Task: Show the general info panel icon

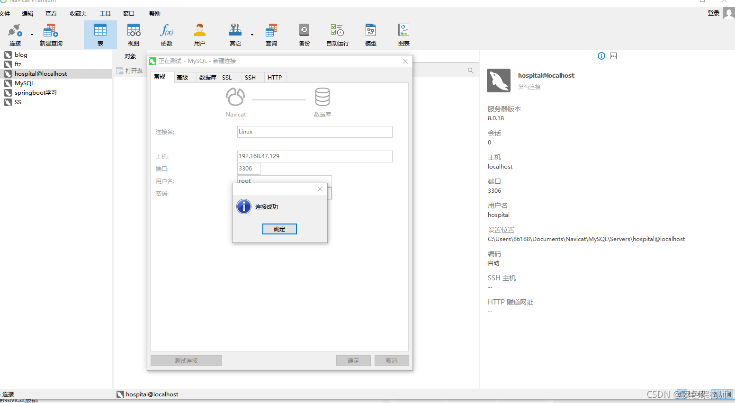Action: pos(601,56)
